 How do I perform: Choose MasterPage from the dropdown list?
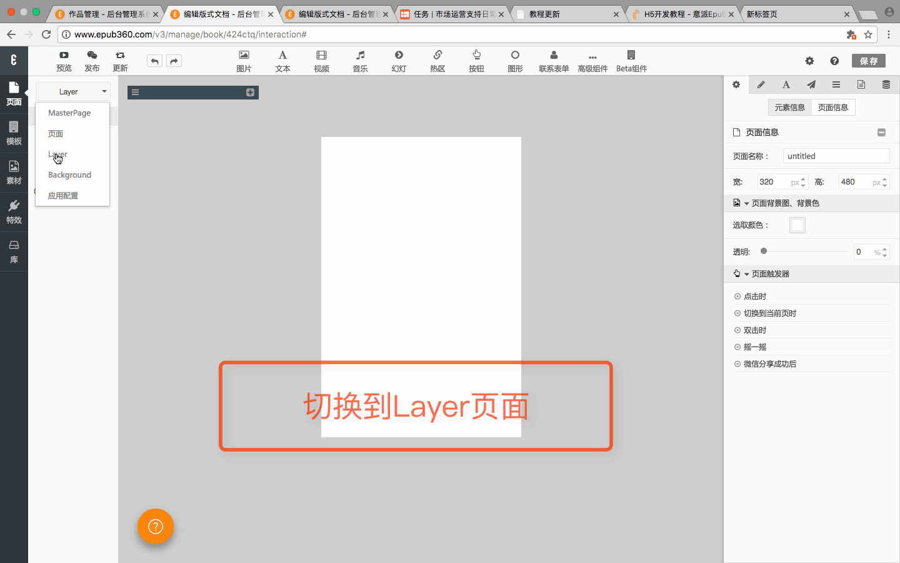click(69, 113)
